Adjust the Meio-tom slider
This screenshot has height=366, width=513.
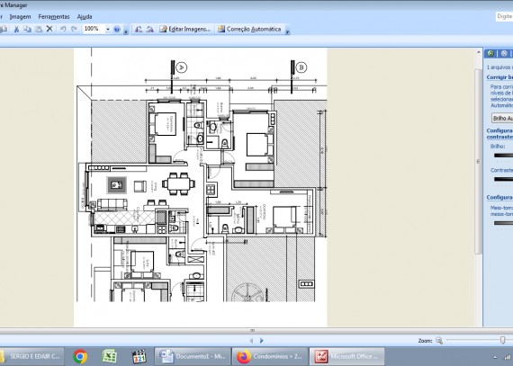[x=503, y=223]
